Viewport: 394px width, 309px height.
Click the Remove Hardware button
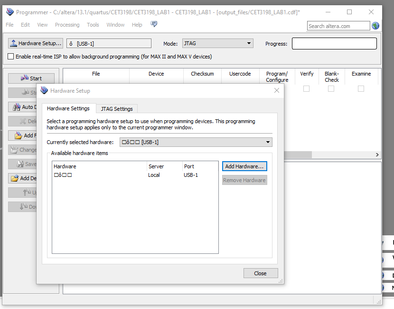[244, 180]
